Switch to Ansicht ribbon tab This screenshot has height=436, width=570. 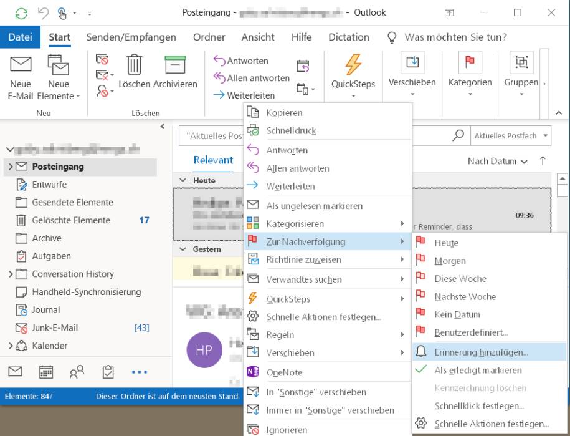pyautogui.click(x=258, y=37)
